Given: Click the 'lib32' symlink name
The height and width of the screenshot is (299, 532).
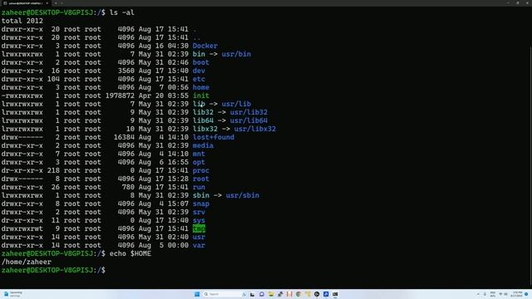Looking at the screenshot, I should coord(203,112).
